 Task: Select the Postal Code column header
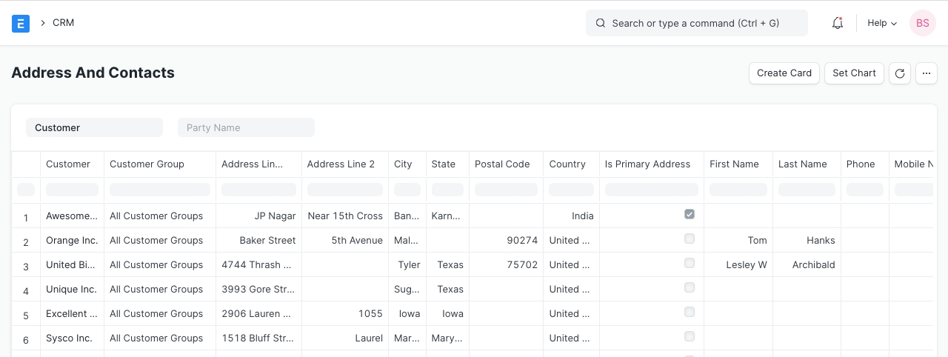pyautogui.click(x=501, y=164)
